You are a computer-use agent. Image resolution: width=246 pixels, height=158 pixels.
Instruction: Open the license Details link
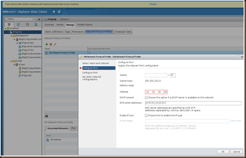pos(153,4)
